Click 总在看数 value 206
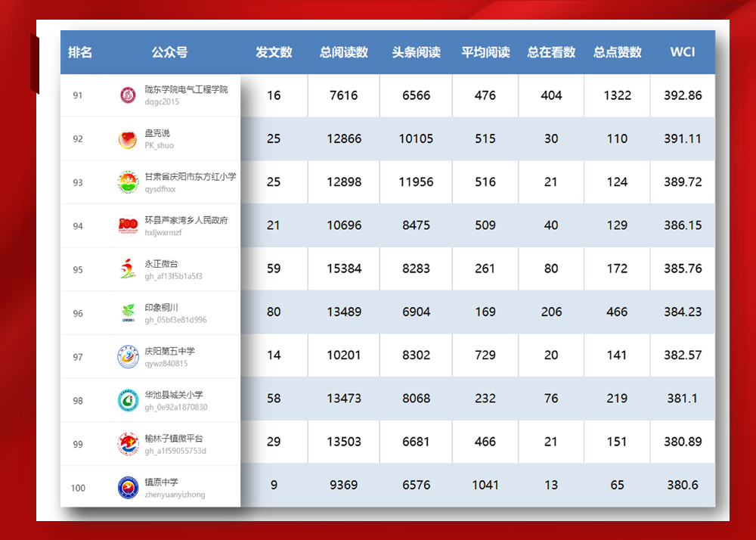The height and width of the screenshot is (540, 756). [x=551, y=312]
